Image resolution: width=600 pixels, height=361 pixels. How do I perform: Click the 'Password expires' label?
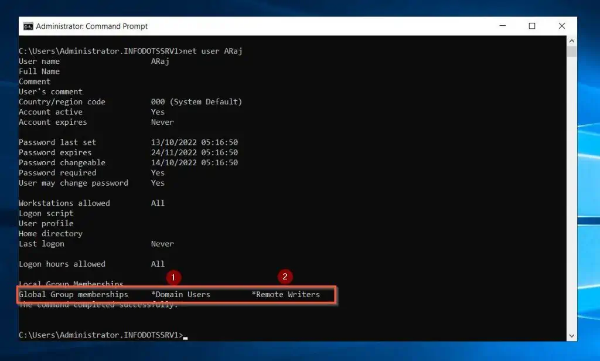click(55, 152)
